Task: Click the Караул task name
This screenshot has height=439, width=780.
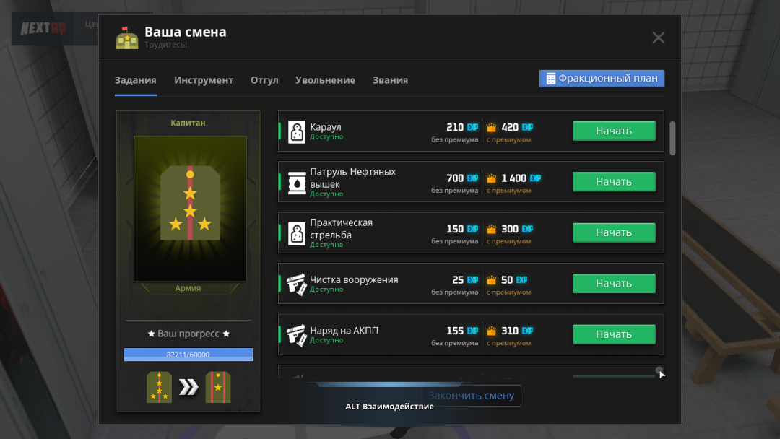Action: (x=325, y=127)
